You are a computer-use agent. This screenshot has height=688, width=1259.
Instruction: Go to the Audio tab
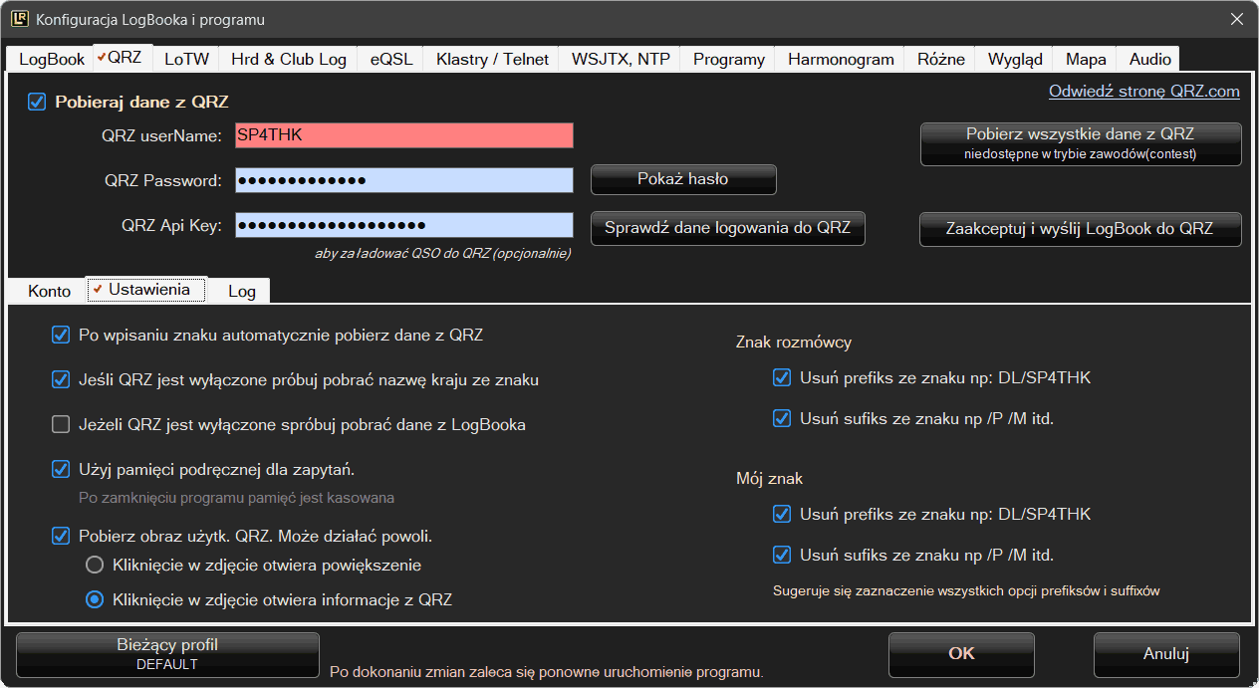[x=1149, y=59]
